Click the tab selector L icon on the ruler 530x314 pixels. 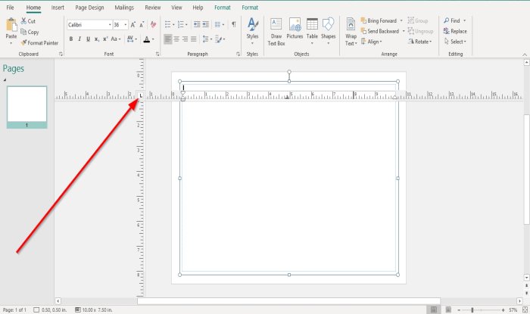pyautogui.click(x=141, y=96)
